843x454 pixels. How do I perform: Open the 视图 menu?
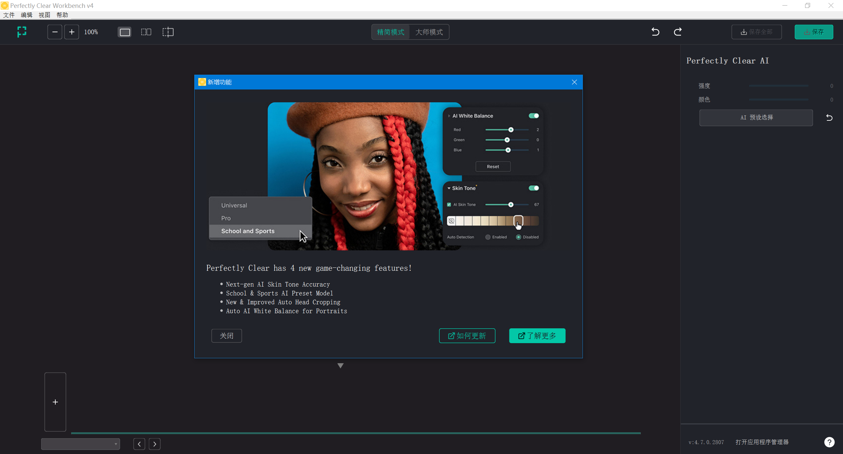pyautogui.click(x=44, y=15)
